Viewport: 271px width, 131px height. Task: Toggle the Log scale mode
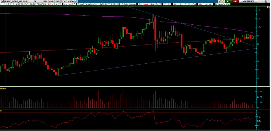pyautogui.click(x=205, y=4)
